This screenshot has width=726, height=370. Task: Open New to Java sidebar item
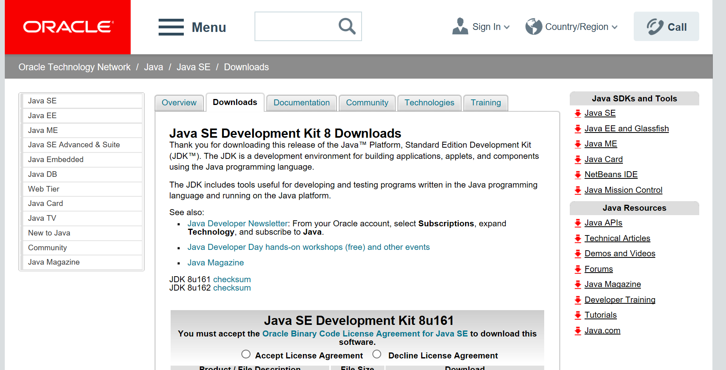click(82, 233)
